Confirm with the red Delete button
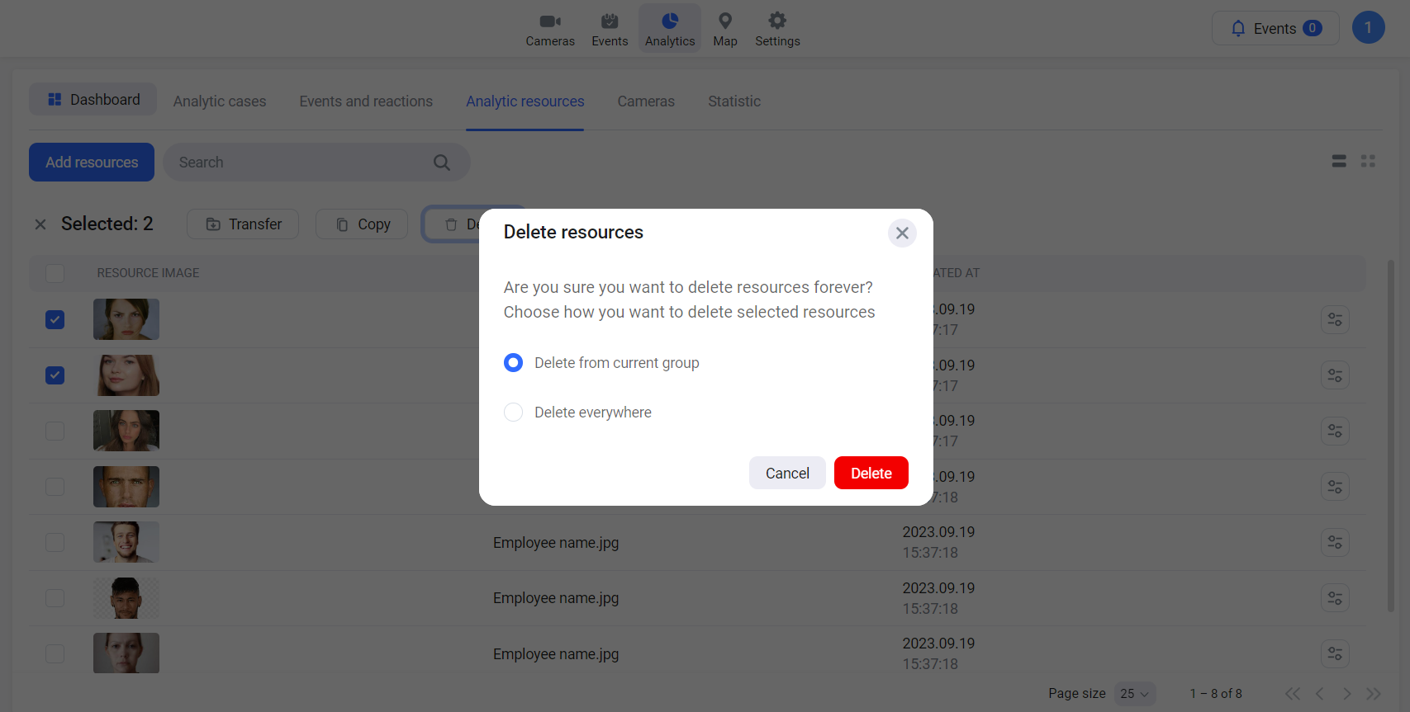The height and width of the screenshot is (712, 1410). point(871,473)
